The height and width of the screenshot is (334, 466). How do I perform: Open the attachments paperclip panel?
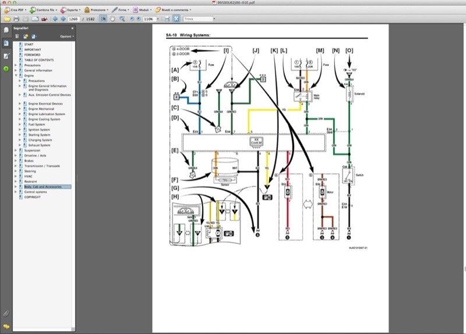pyautogui.click(x=6, y=313)
